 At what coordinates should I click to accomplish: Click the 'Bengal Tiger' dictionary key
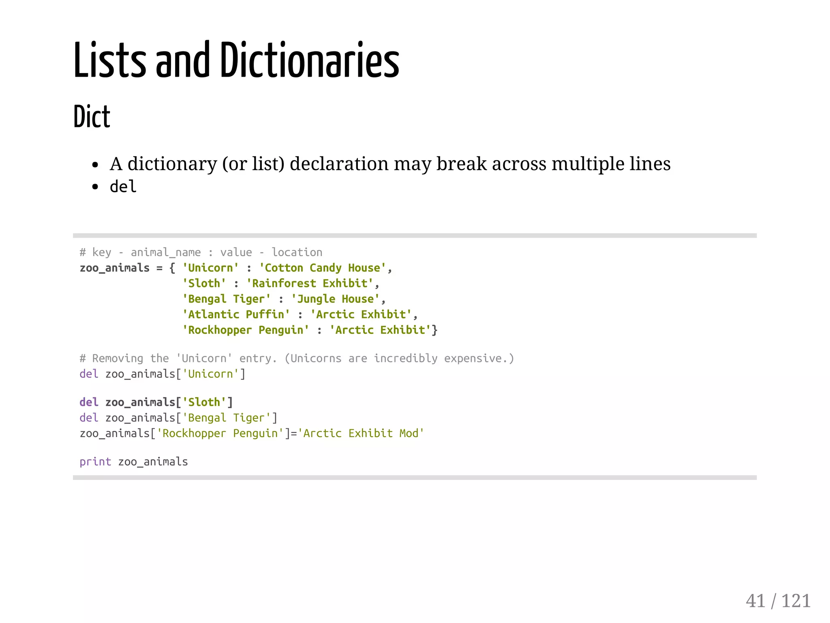pos(226,299)
